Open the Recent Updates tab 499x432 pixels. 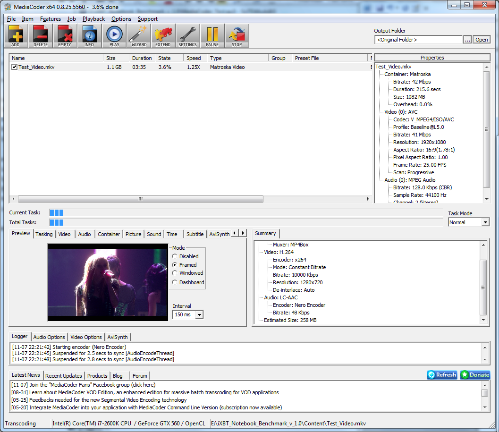64,376
